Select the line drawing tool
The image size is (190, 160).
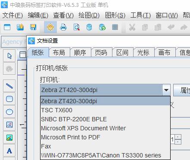9,86
